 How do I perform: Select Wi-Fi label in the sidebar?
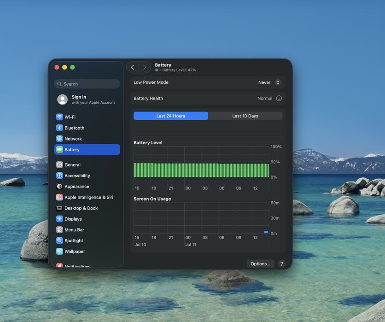70,117
